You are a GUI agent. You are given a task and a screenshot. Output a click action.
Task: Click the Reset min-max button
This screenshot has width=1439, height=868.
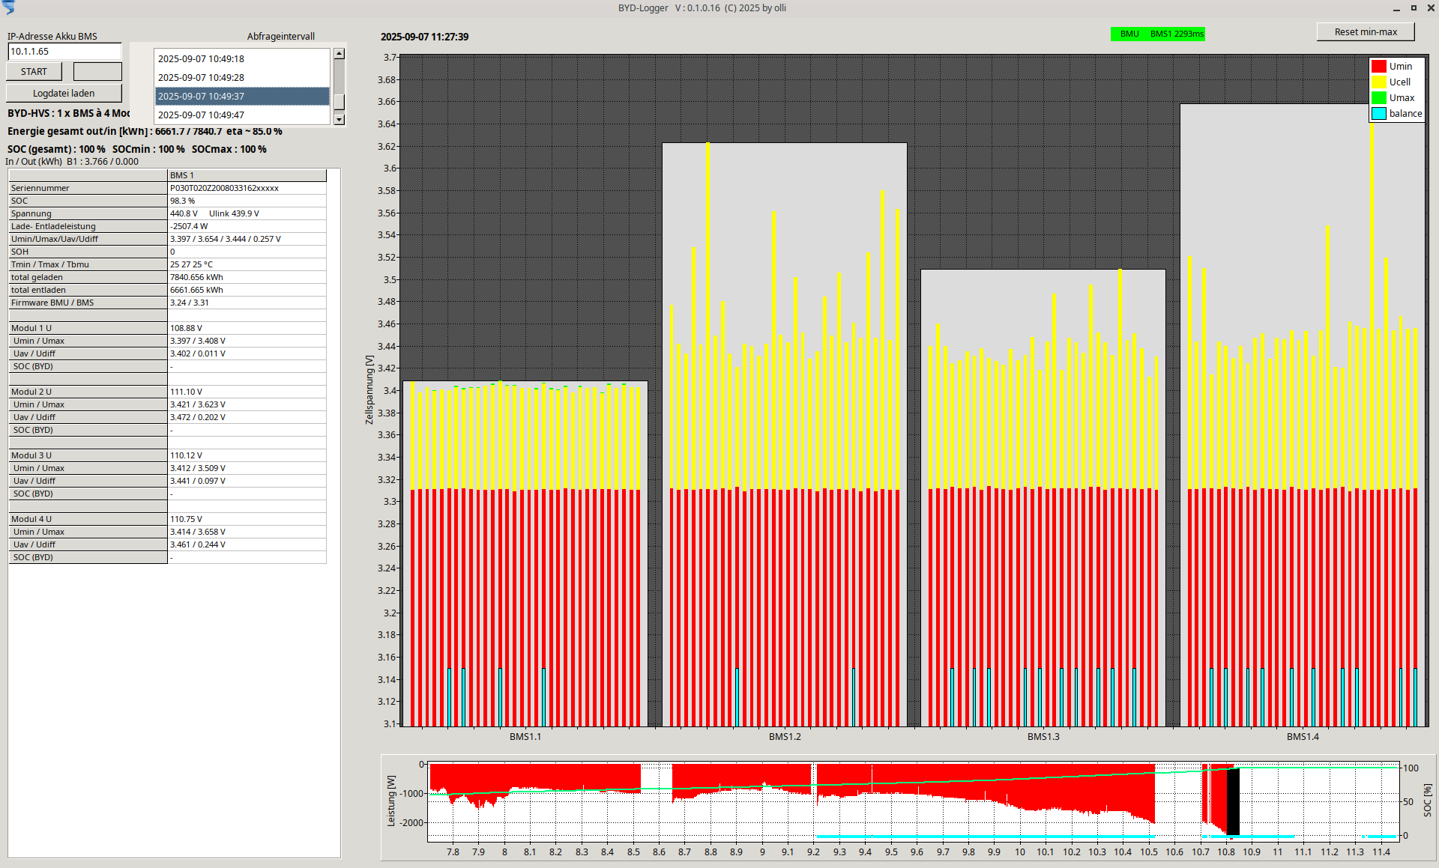[1365, 31]
